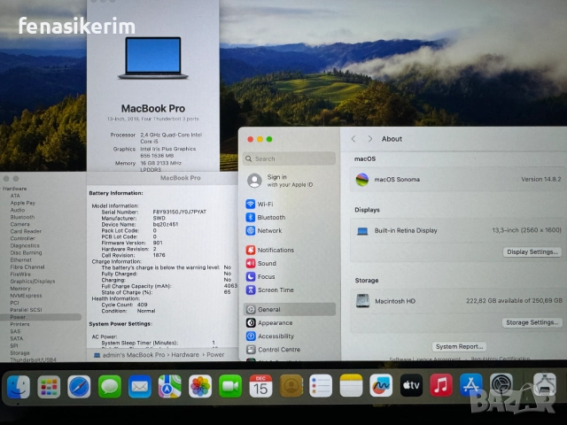Select ATA in System Report sidebar
The image size is (567, 425).
[15, 196]
